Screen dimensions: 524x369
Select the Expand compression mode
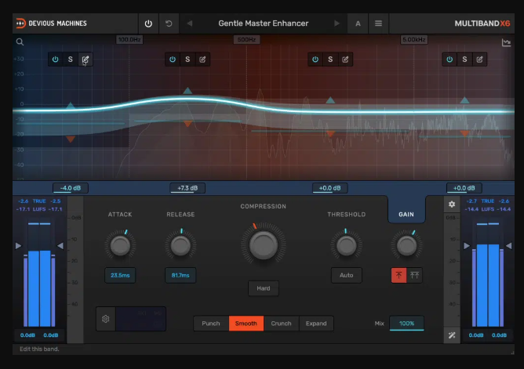316,324
